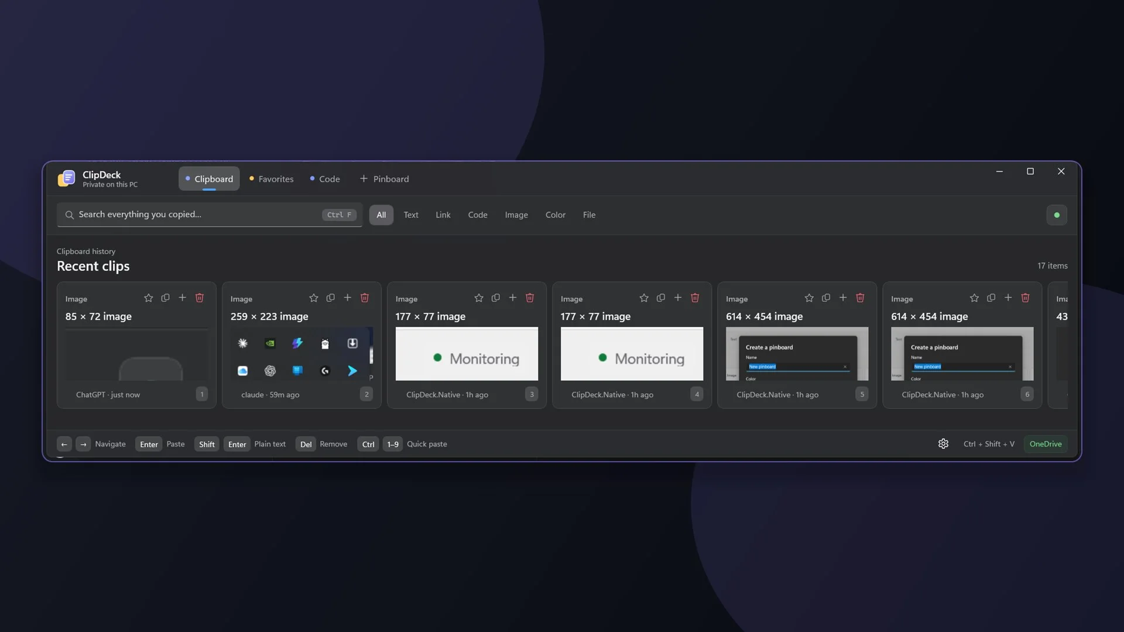Select Monitoring thumbnail of clip 3
This screenshot has width=1124, height=632.
[467, 354]
